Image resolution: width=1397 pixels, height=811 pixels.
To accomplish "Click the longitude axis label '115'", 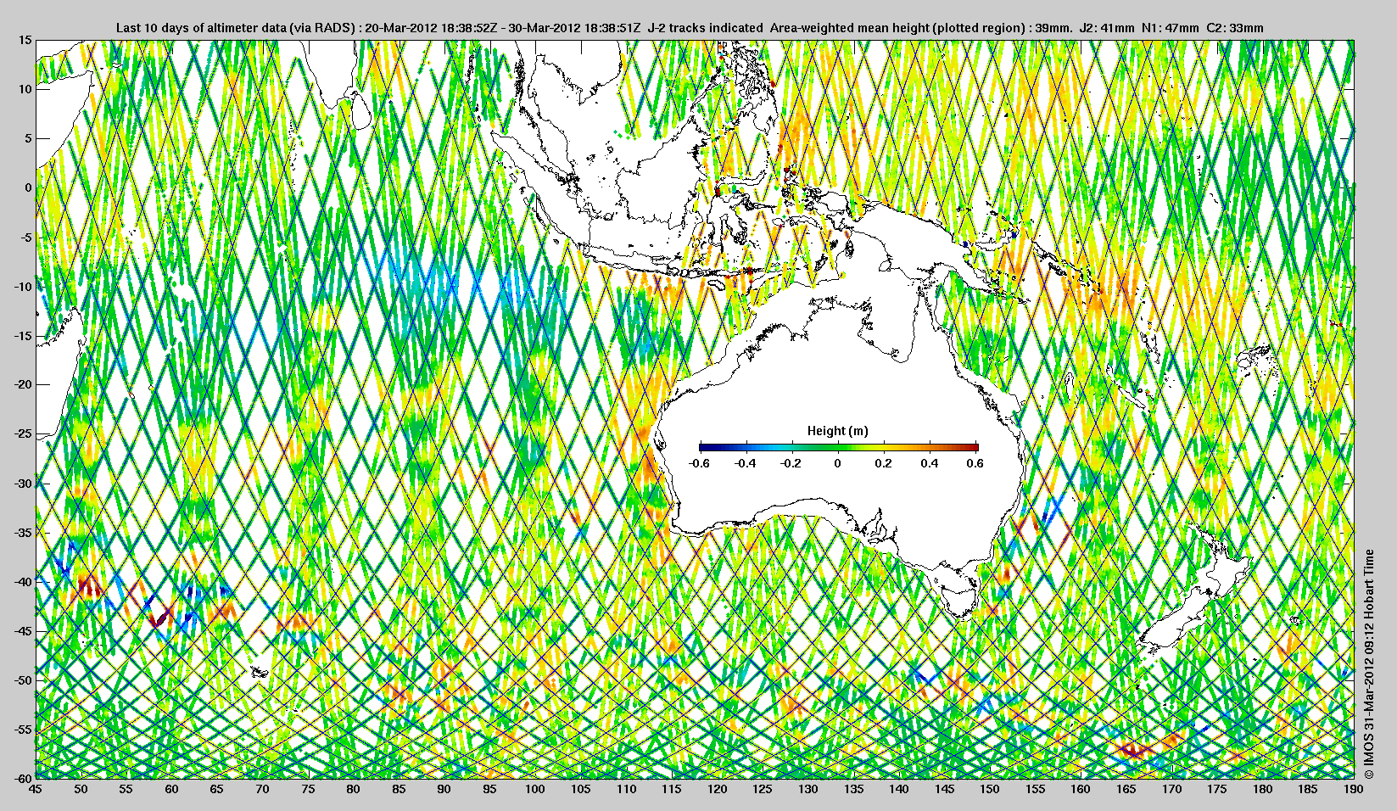I will pyautogui.click(x=671, y=789).
